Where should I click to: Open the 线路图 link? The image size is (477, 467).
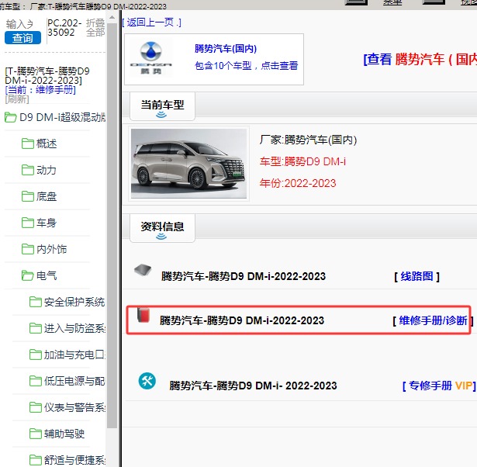point(417,276)
